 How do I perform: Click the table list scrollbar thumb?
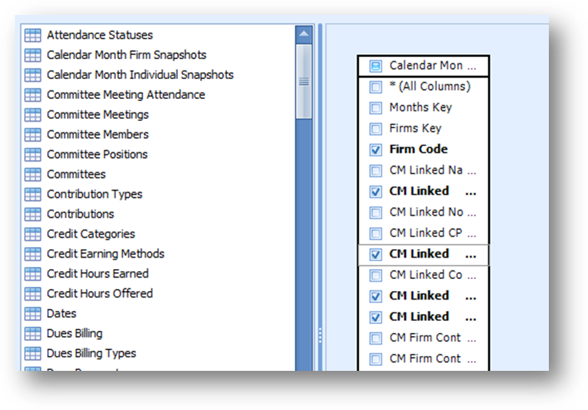click(304, 81)
